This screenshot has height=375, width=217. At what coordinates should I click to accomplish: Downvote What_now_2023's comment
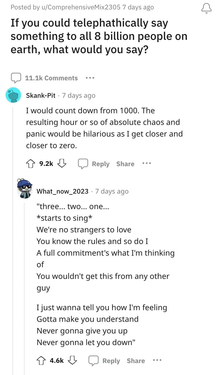[x=73, y=360]
